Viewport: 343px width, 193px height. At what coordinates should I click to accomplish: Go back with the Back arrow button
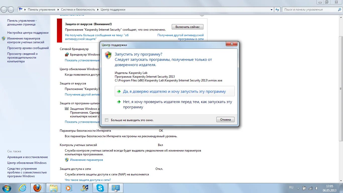[4, 10]
